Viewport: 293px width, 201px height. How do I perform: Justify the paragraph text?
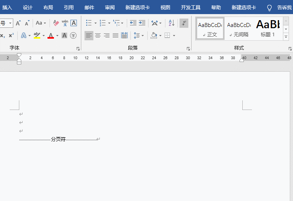point(116,35)
